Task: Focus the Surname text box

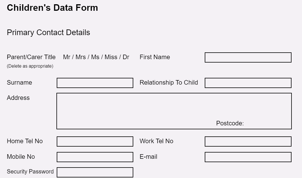Action: [x=95, y=83]
